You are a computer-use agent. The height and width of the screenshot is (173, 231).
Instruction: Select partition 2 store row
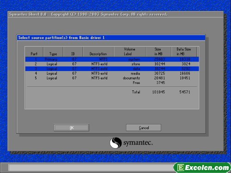112,64
